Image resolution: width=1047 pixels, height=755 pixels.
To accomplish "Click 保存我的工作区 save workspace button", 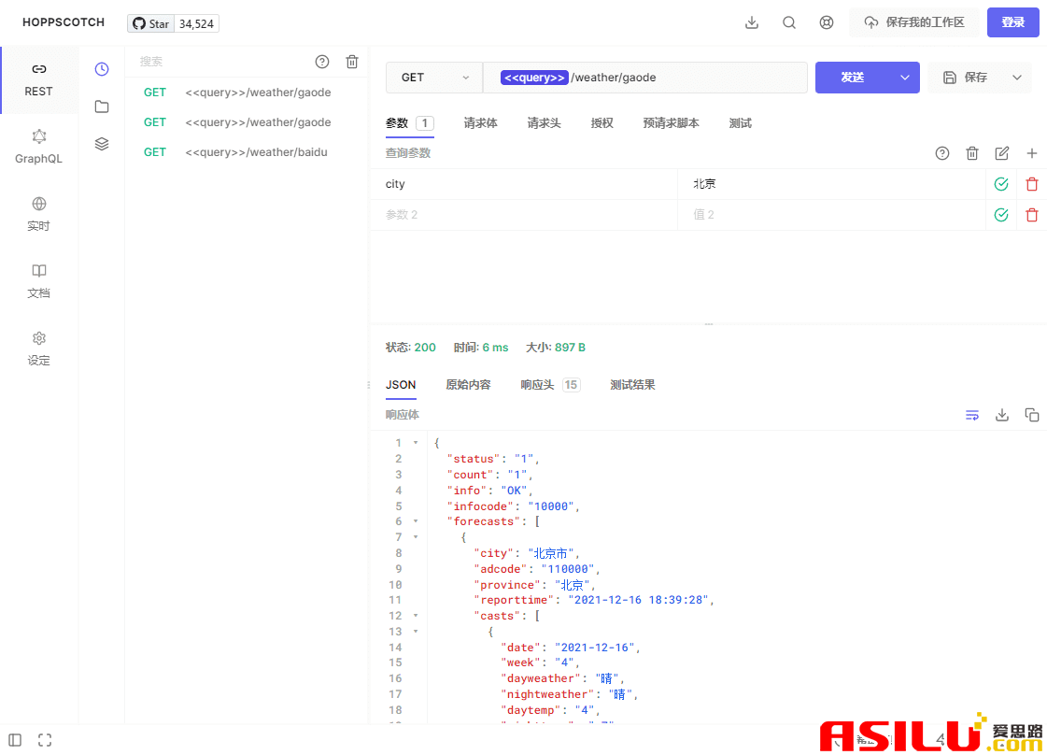I will point(914,22).
